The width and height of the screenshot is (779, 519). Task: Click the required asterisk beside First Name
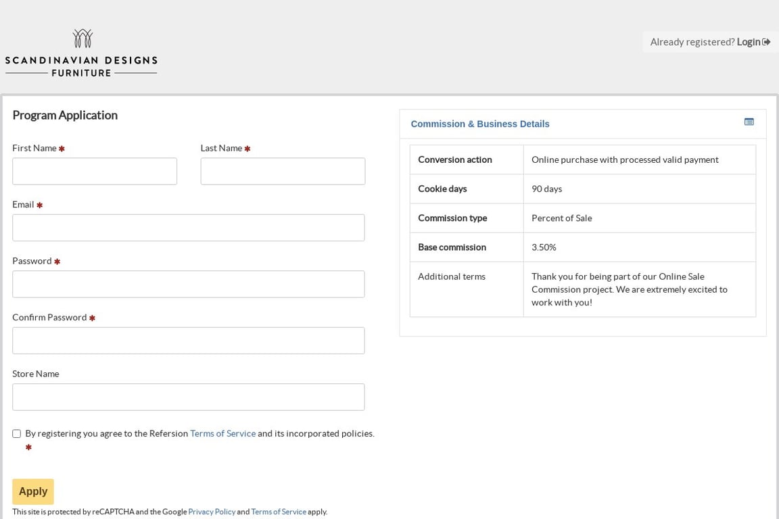coord(62,147)
